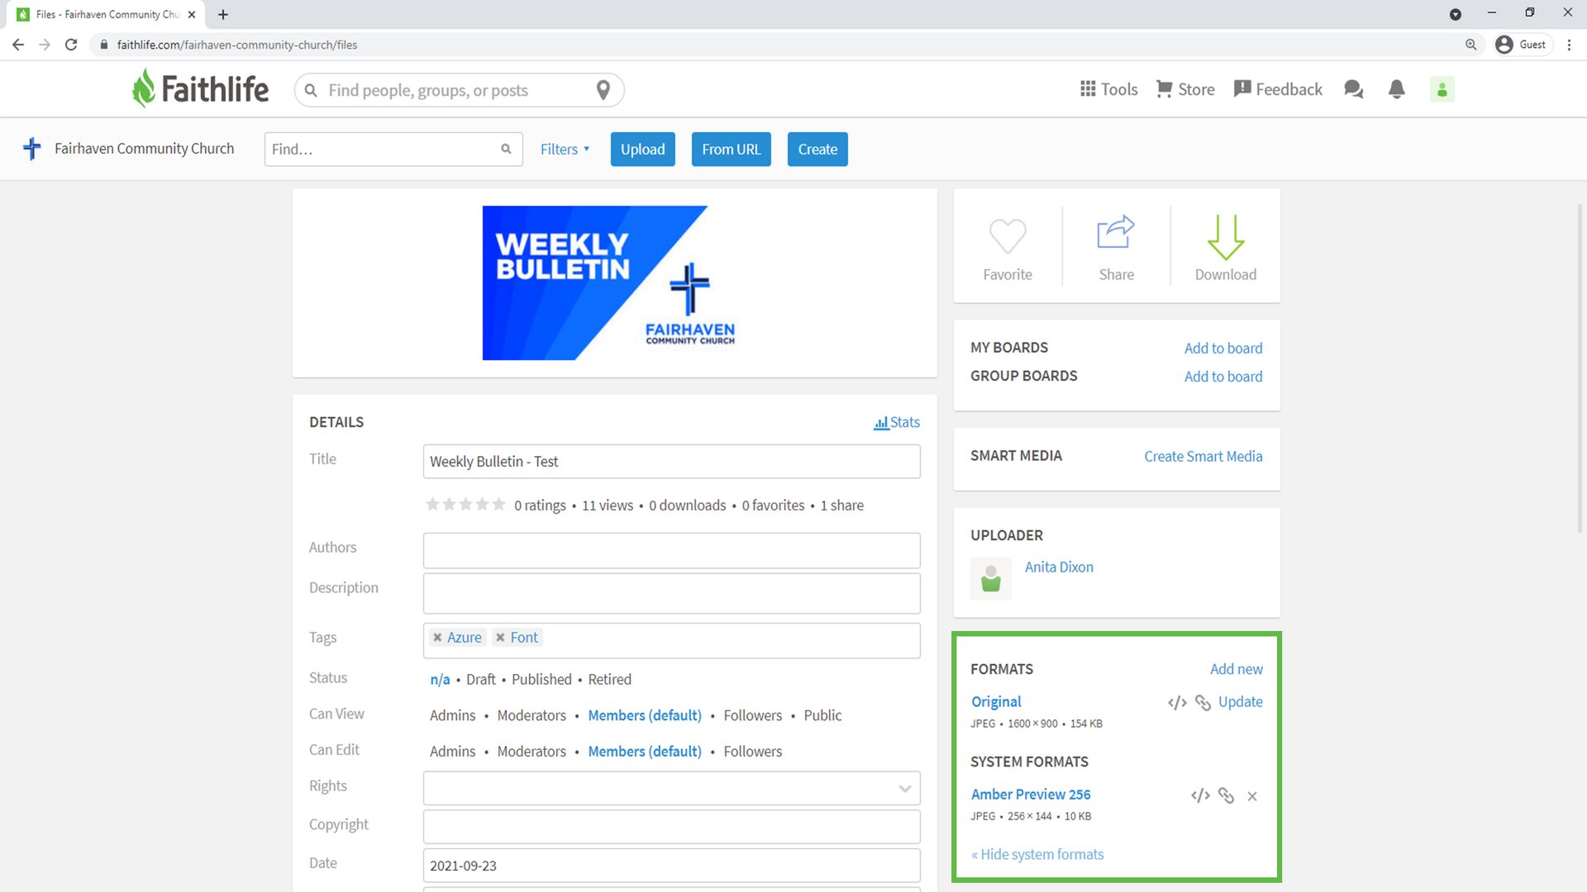Image resolution: width=1587 pixels, height=892 pixels.
Task: Add file to Group Boards
Action: [x=1222, y=376]
